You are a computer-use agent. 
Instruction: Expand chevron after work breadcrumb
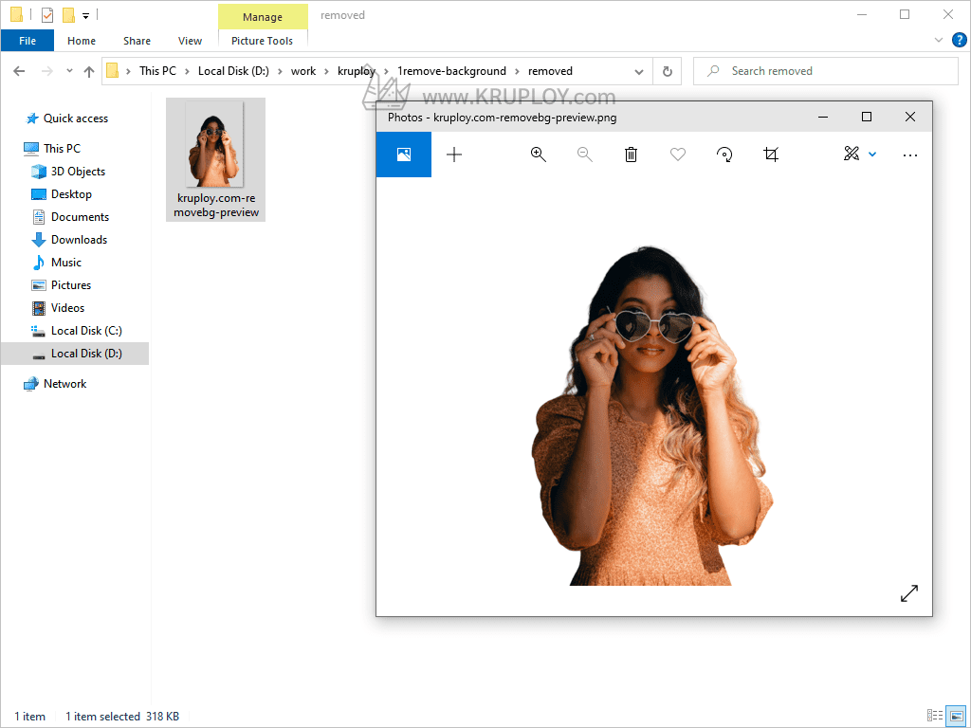point(326,72)
